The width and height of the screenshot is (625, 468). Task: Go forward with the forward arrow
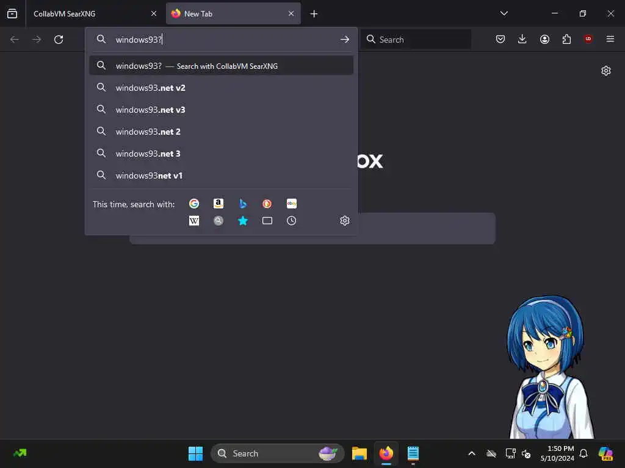37,40
